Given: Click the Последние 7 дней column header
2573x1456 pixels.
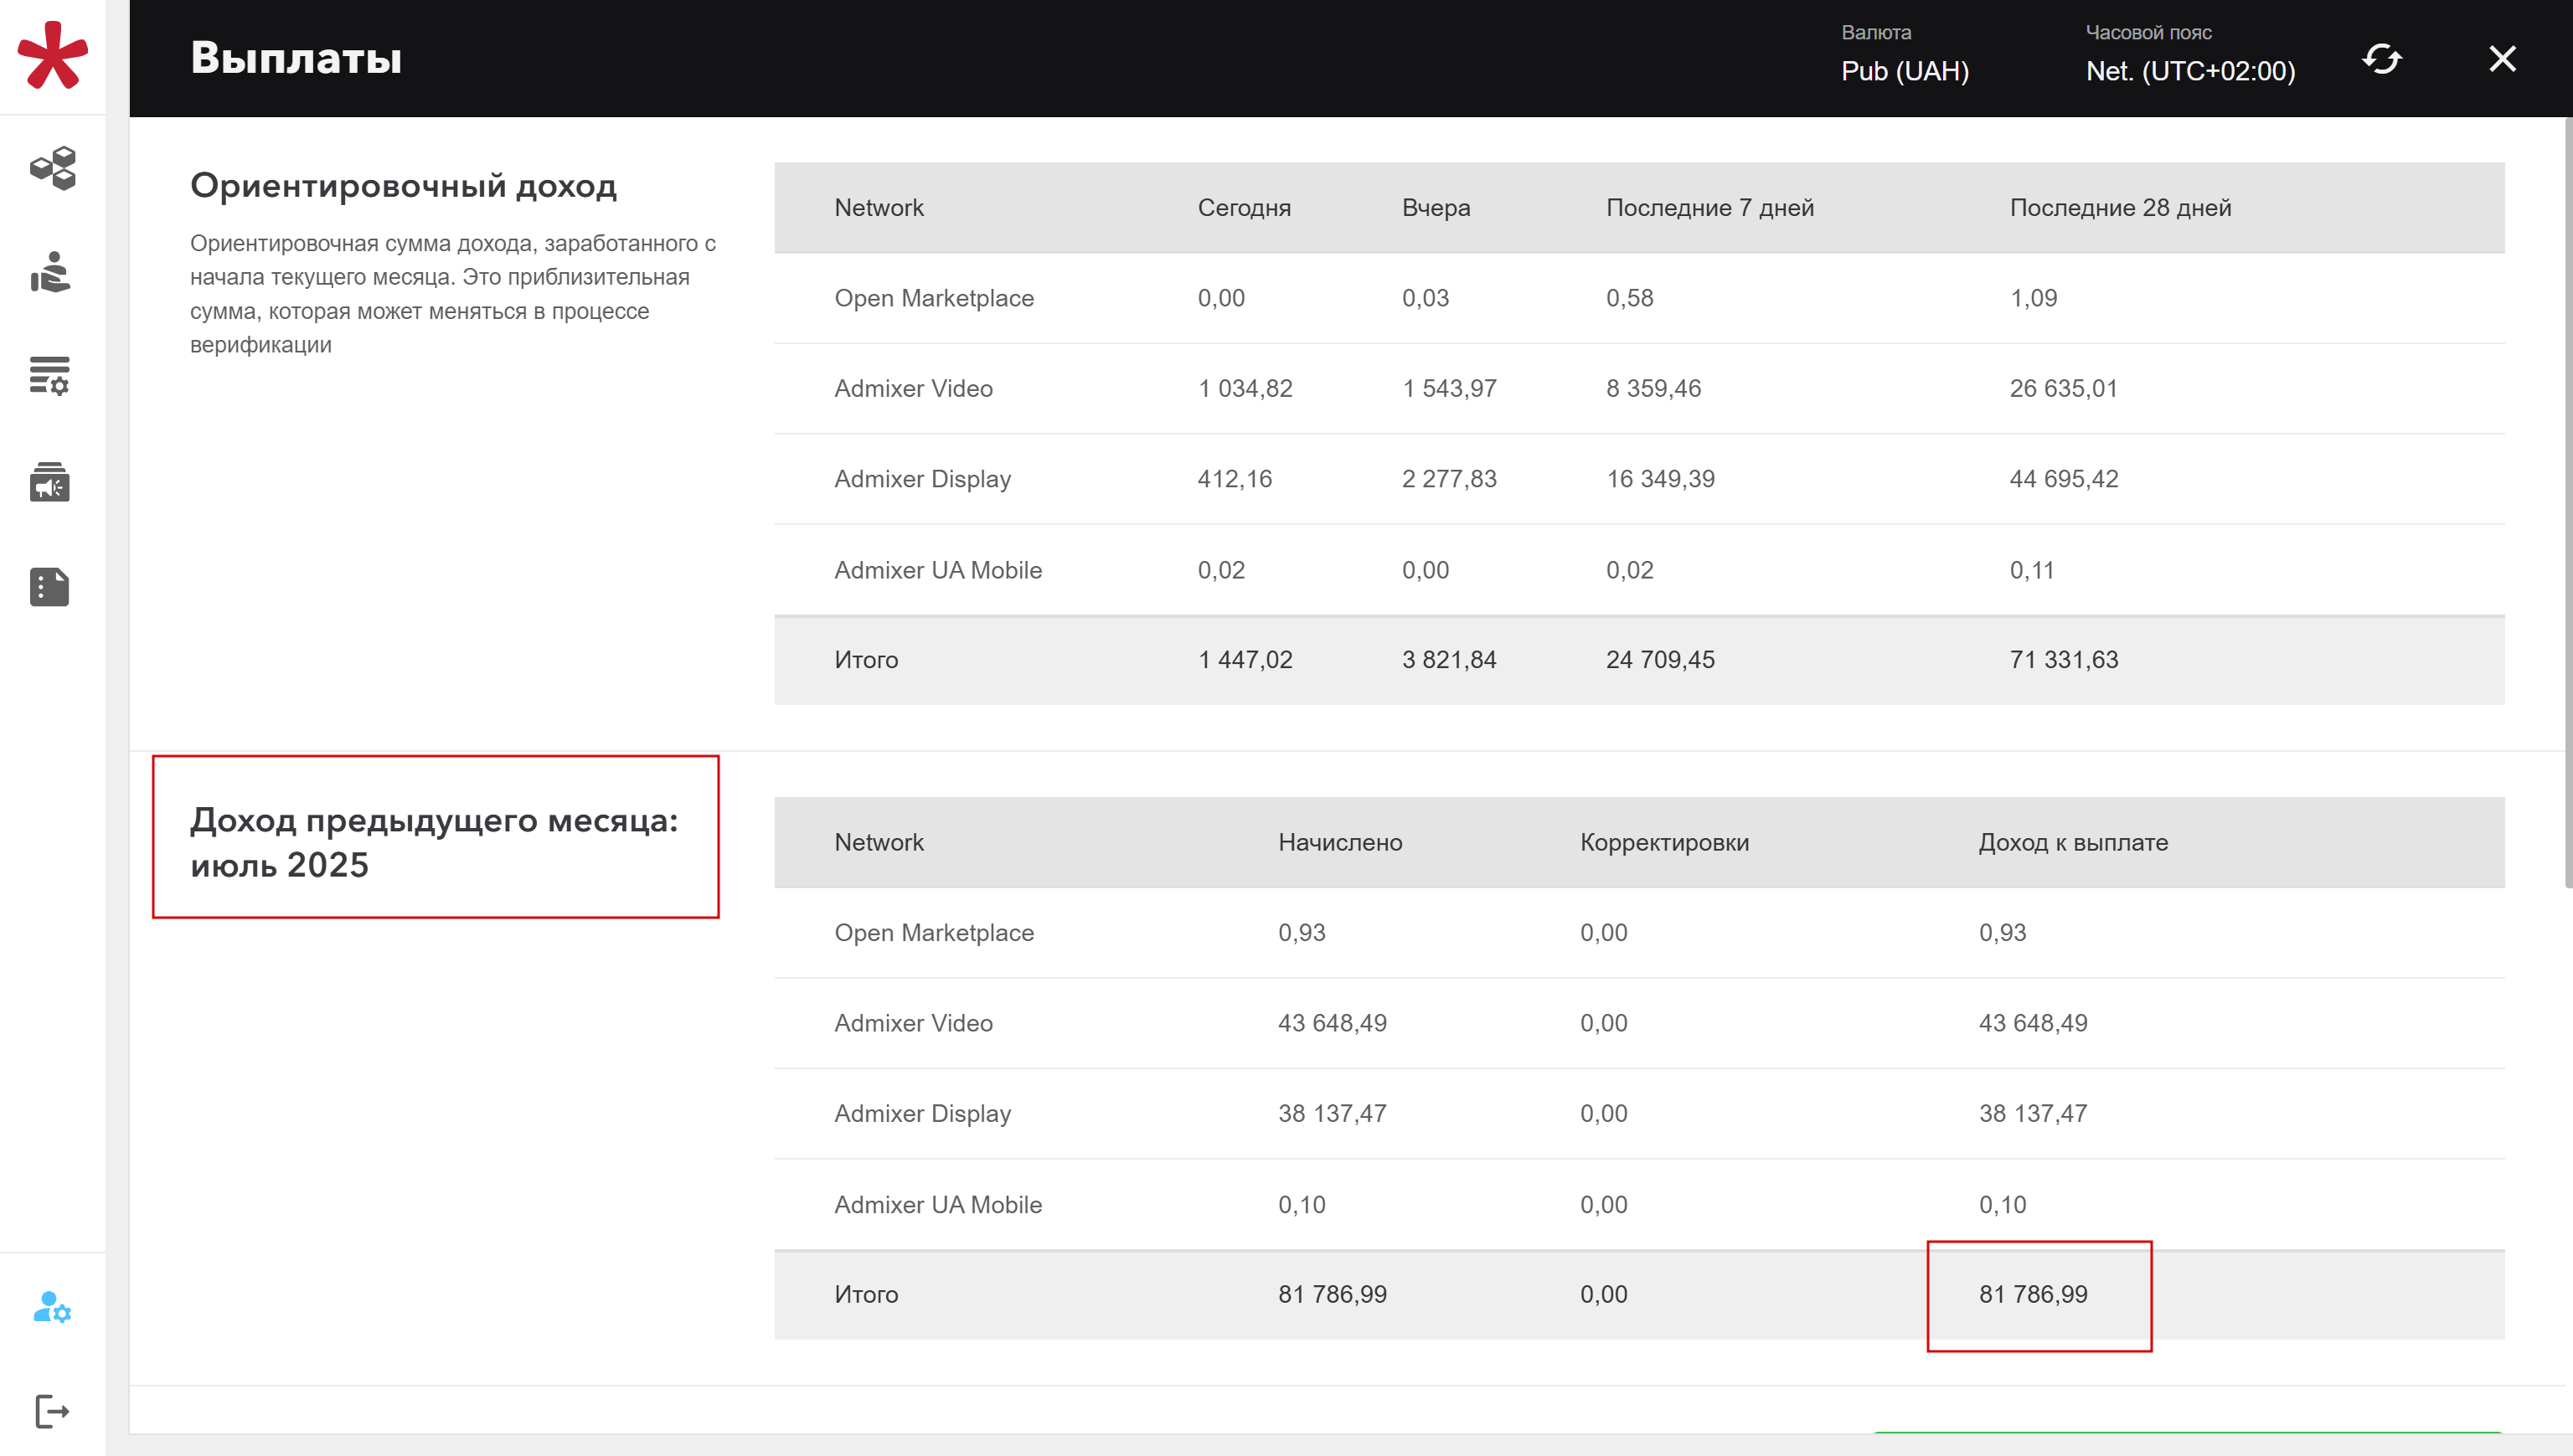Looking at the screenshot, I should 1709,208.
